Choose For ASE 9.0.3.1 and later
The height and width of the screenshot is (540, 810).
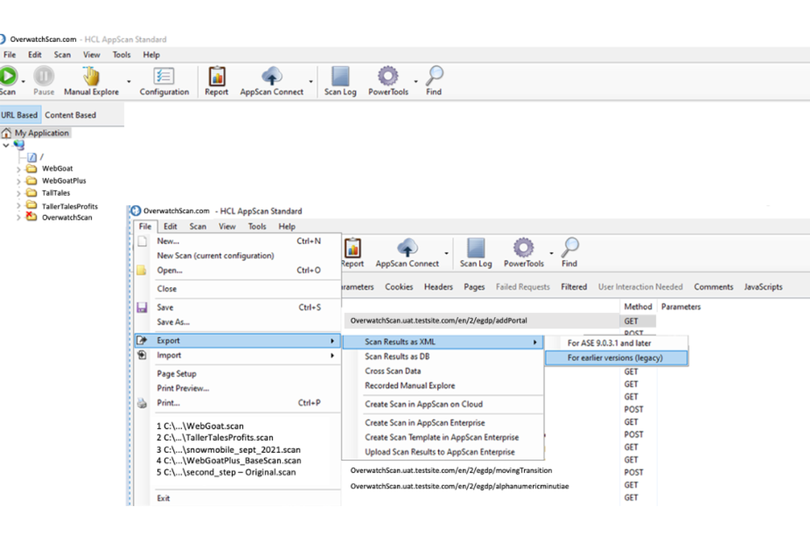coord(616,343)
